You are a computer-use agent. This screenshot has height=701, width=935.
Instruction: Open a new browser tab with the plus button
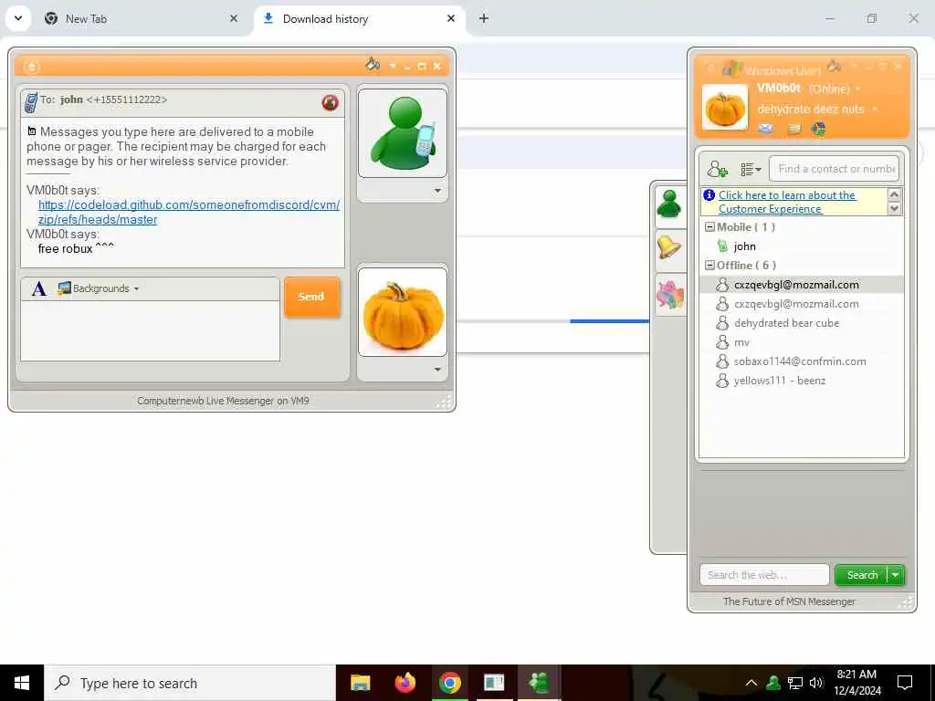coord(484,18)
